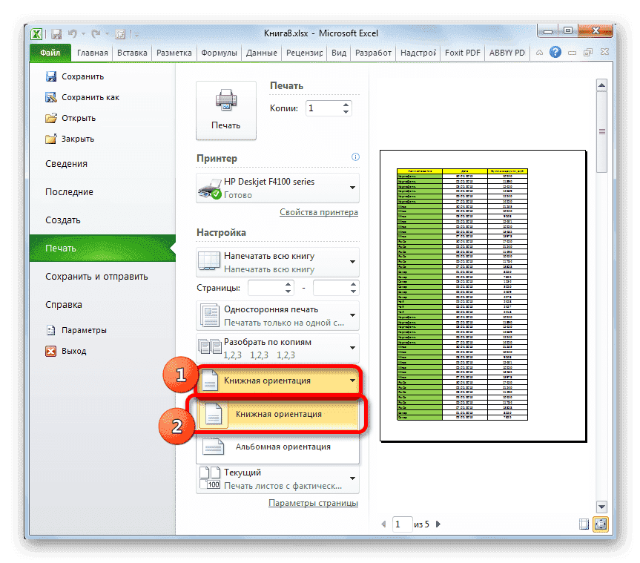The width and height of the screenshot is (640, 563).
Task: Switch to the Главная ribbon tab
Action: pyautogui.click(x=92, y=53)
